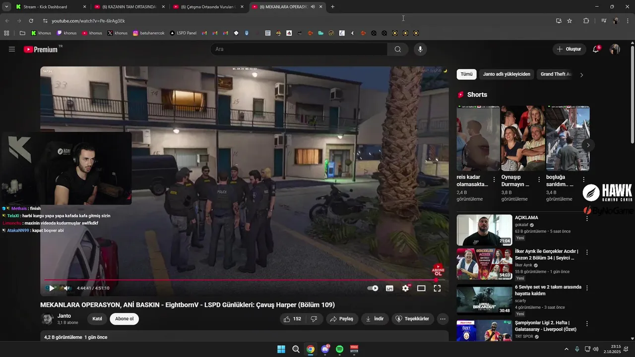Viewport: 635px width, 357px height.
Task: Open options menu for İlker Ayrık video
Action: tap(587, 252)
